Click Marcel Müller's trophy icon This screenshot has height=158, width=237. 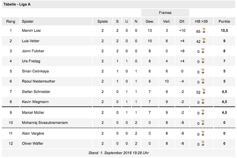[x=203, y=112]
